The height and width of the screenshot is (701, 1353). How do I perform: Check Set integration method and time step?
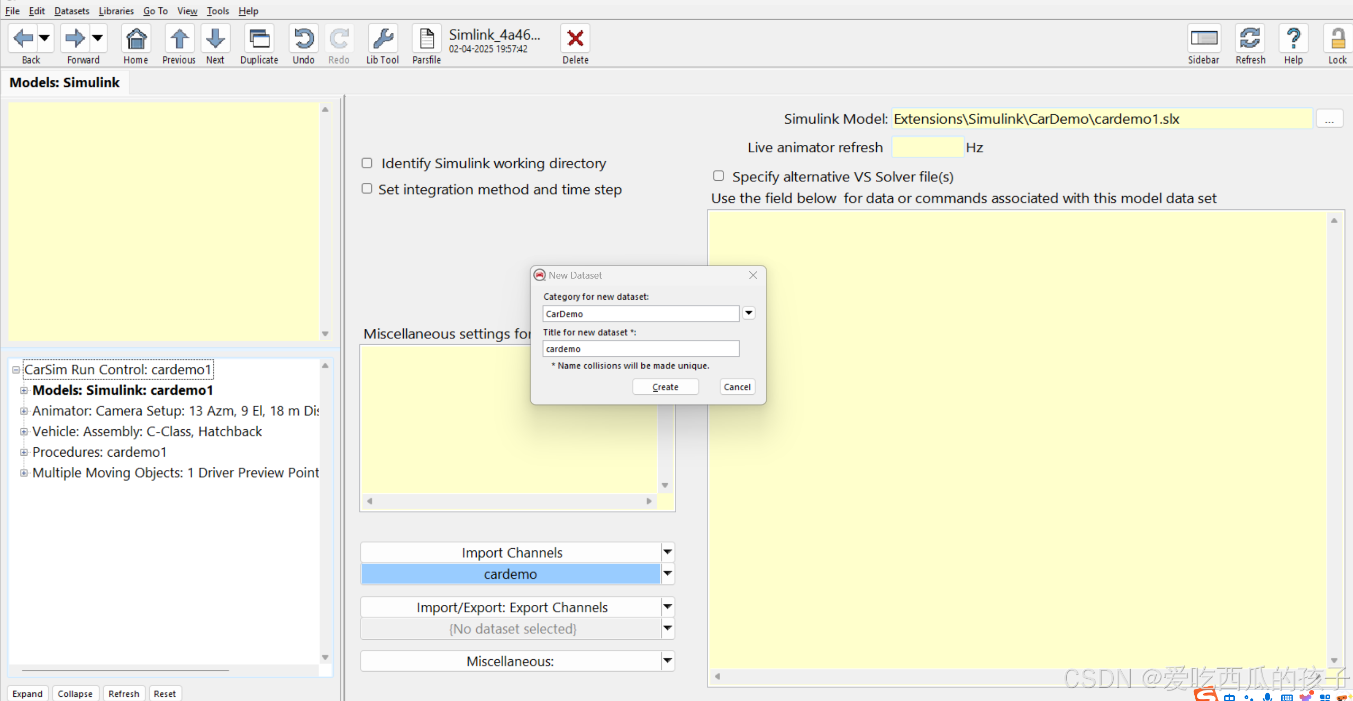coord(367,189)
